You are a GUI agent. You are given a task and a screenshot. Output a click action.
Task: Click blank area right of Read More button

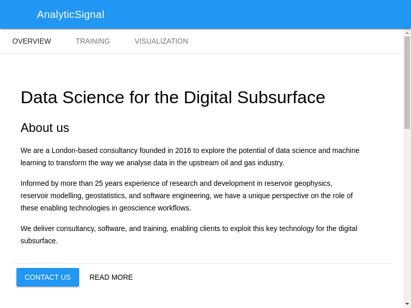click(x=257, y=277)
